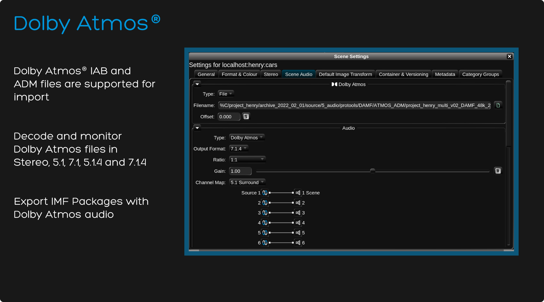Click Source 4 channel icon
Image resolution: width=544 pixels, height=302 pixels.
[x=265, y=223]
